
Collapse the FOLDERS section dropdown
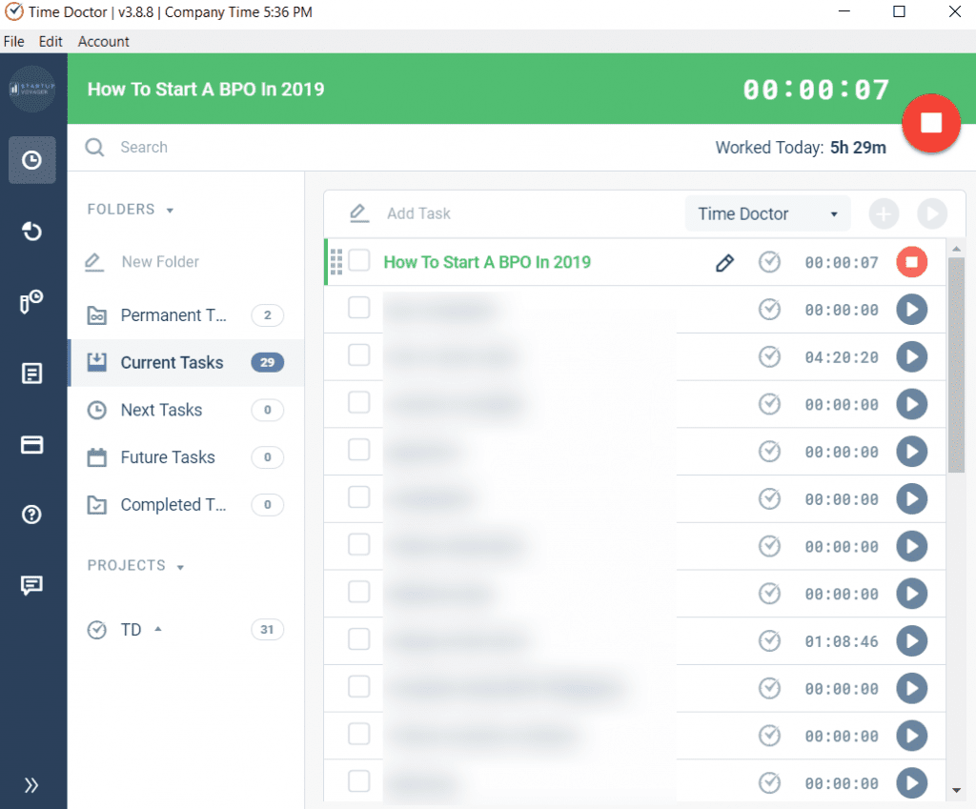(171, 209)
